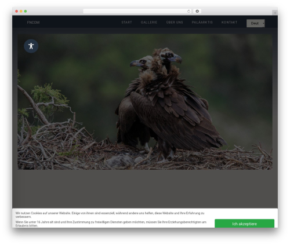The width and height of the screenshot is (290, 245).
Task: Click the browser address bar
Action: click(137, 12)
